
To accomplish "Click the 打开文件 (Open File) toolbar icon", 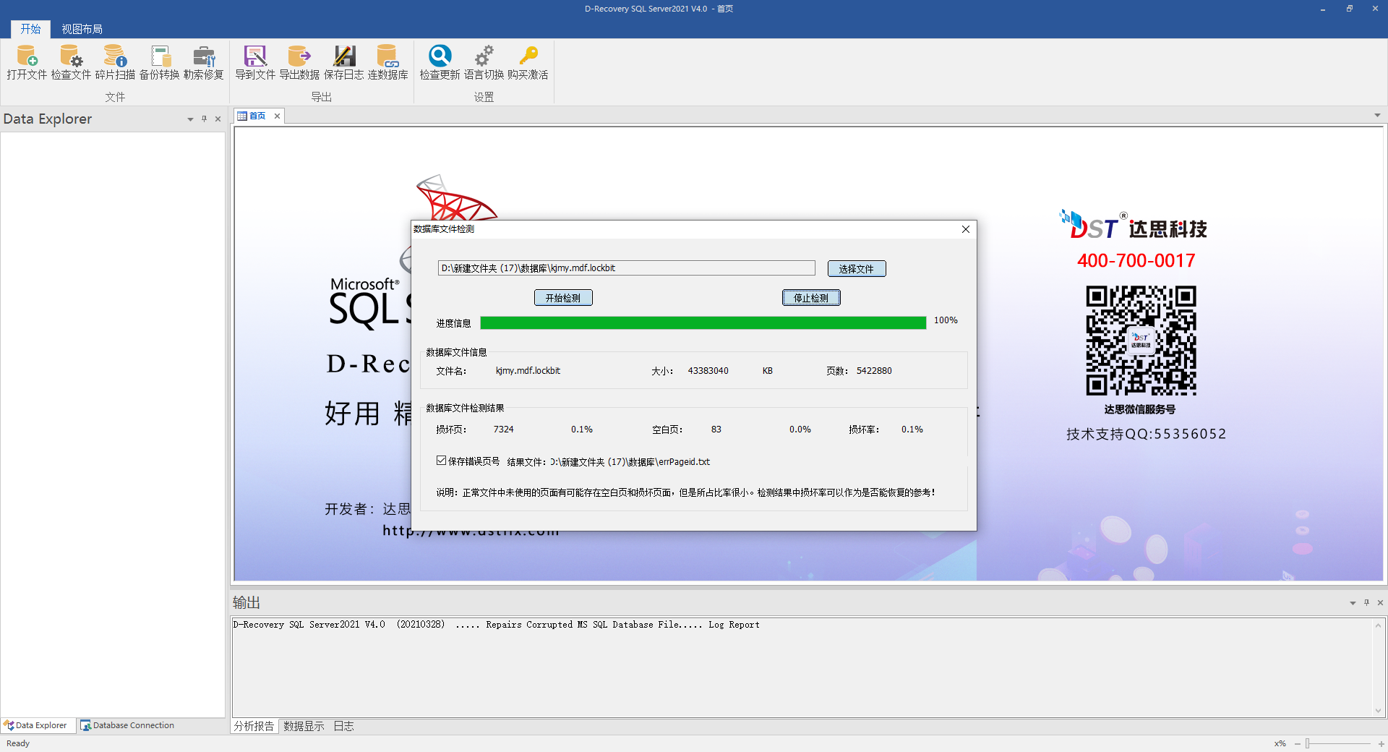I will pos(27,62).
